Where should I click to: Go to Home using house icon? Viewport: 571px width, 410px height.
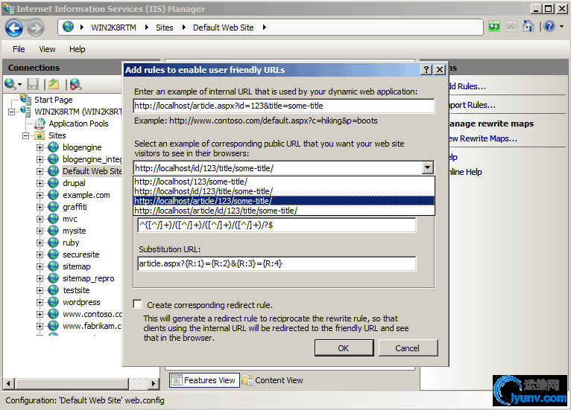(x=529, y=26)
